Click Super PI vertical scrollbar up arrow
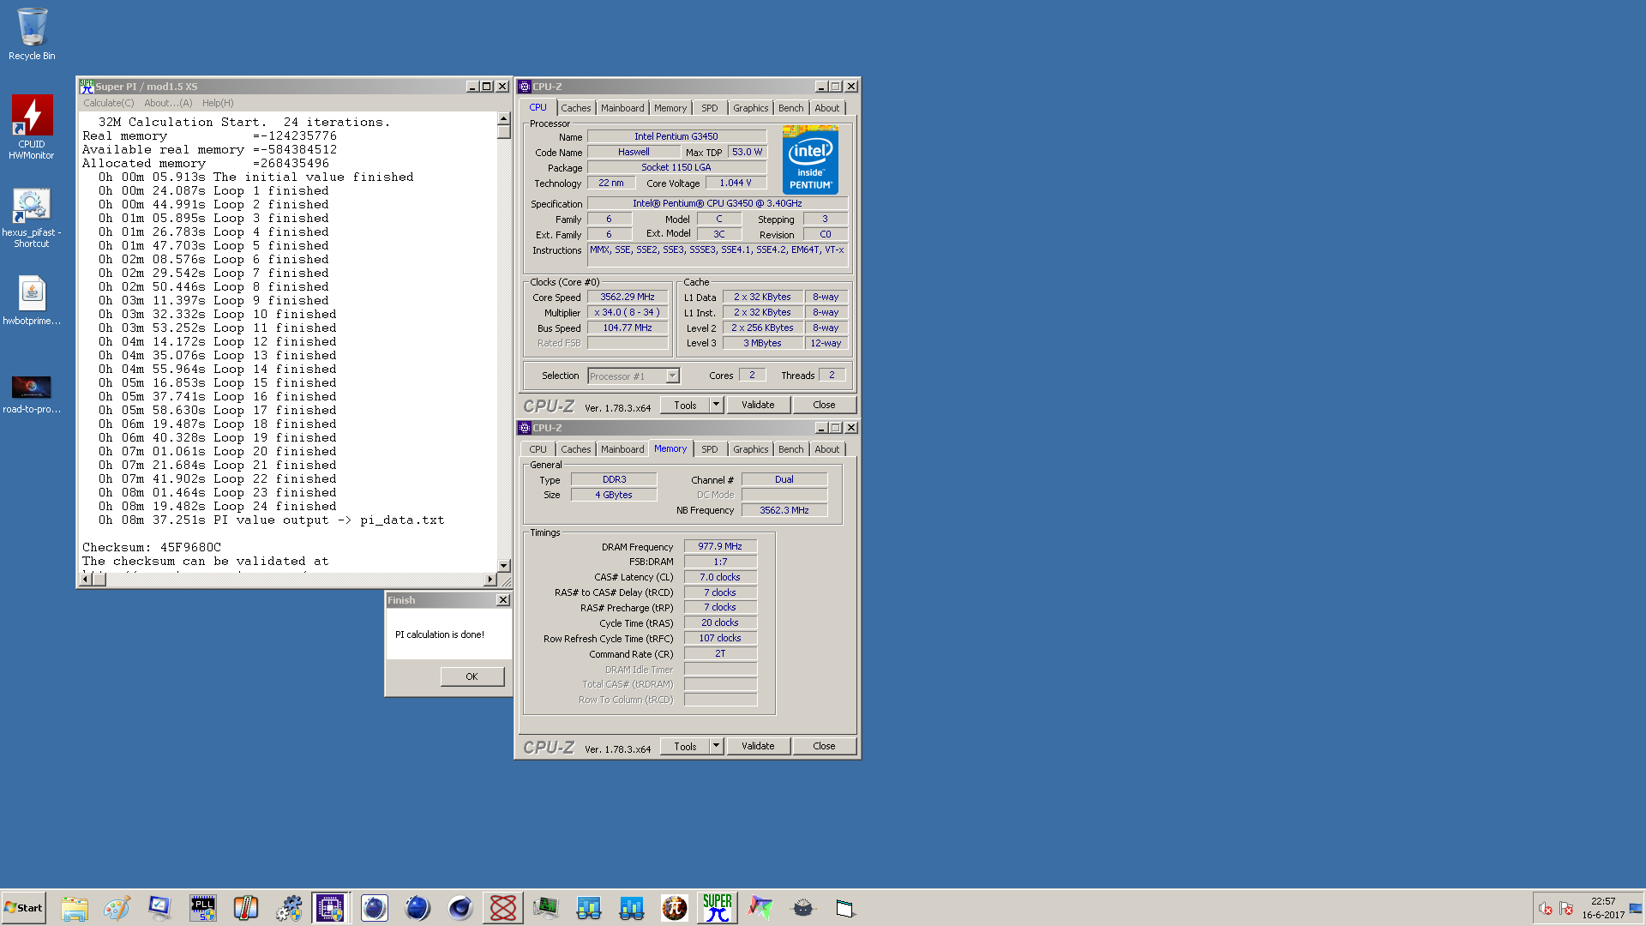This screenshot has width=1646, height=926. (504, 119)
